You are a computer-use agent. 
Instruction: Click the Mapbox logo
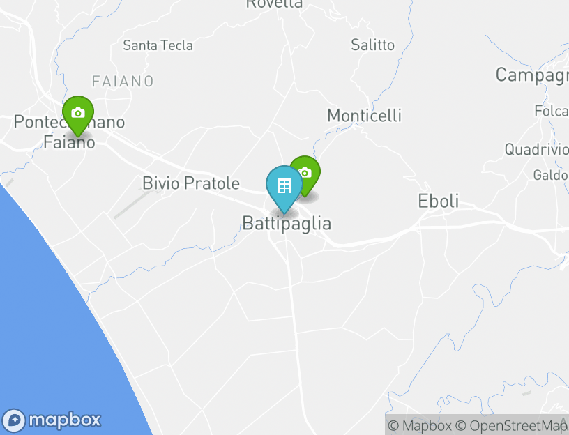[51, 420]
